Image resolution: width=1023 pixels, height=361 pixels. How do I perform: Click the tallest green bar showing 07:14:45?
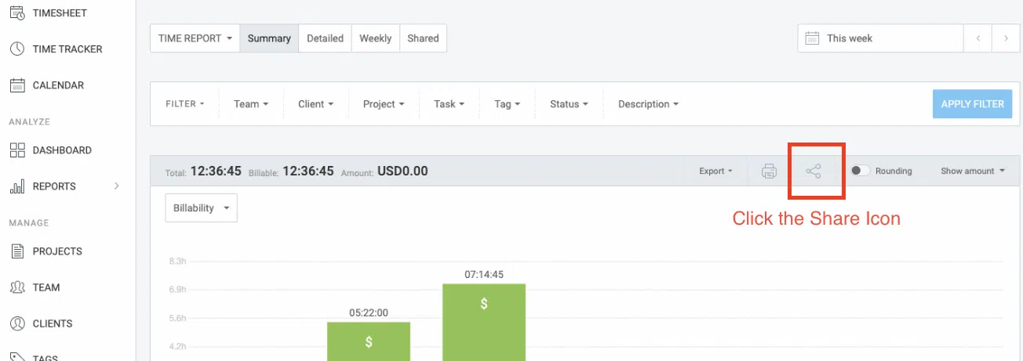point(484,321)
